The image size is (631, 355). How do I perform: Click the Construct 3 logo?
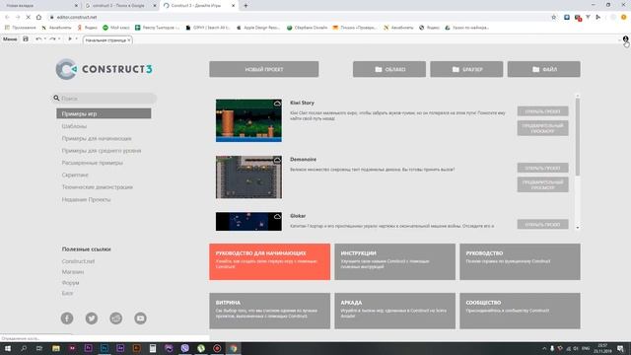[105, 69]
